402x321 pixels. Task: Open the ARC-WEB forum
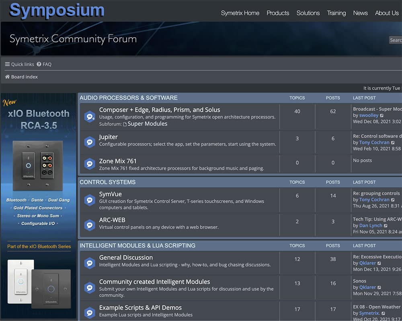tap(112, 220)
